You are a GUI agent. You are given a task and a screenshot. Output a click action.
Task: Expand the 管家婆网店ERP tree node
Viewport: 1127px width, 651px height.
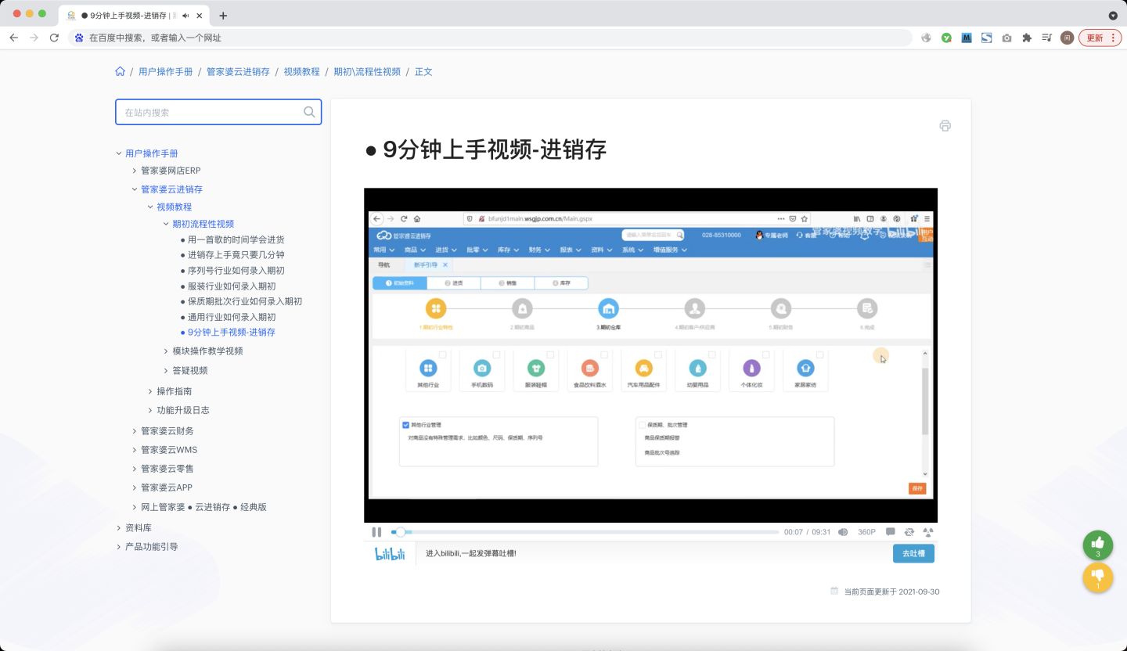[135, 171]
